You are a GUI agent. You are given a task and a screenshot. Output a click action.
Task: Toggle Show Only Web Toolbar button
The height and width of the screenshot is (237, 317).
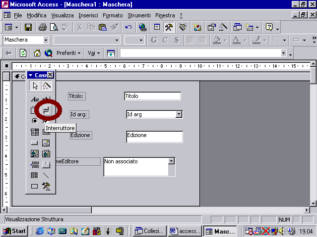tap(111, 53)
